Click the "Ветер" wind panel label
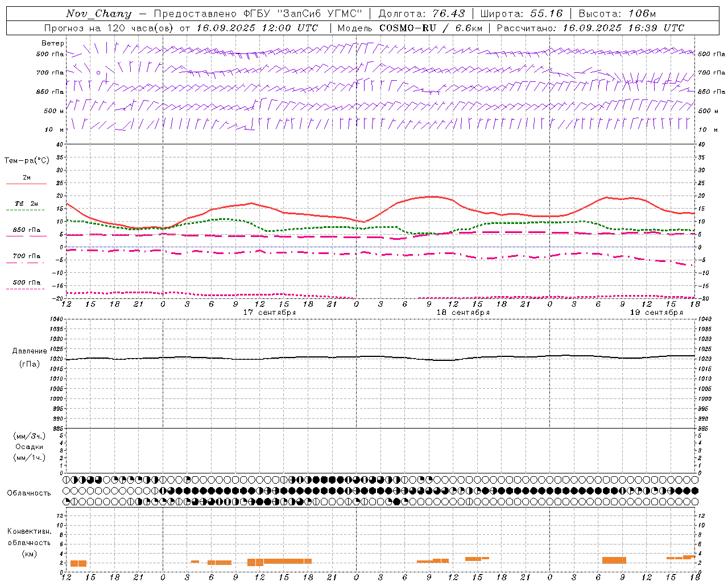 (53, 43)
